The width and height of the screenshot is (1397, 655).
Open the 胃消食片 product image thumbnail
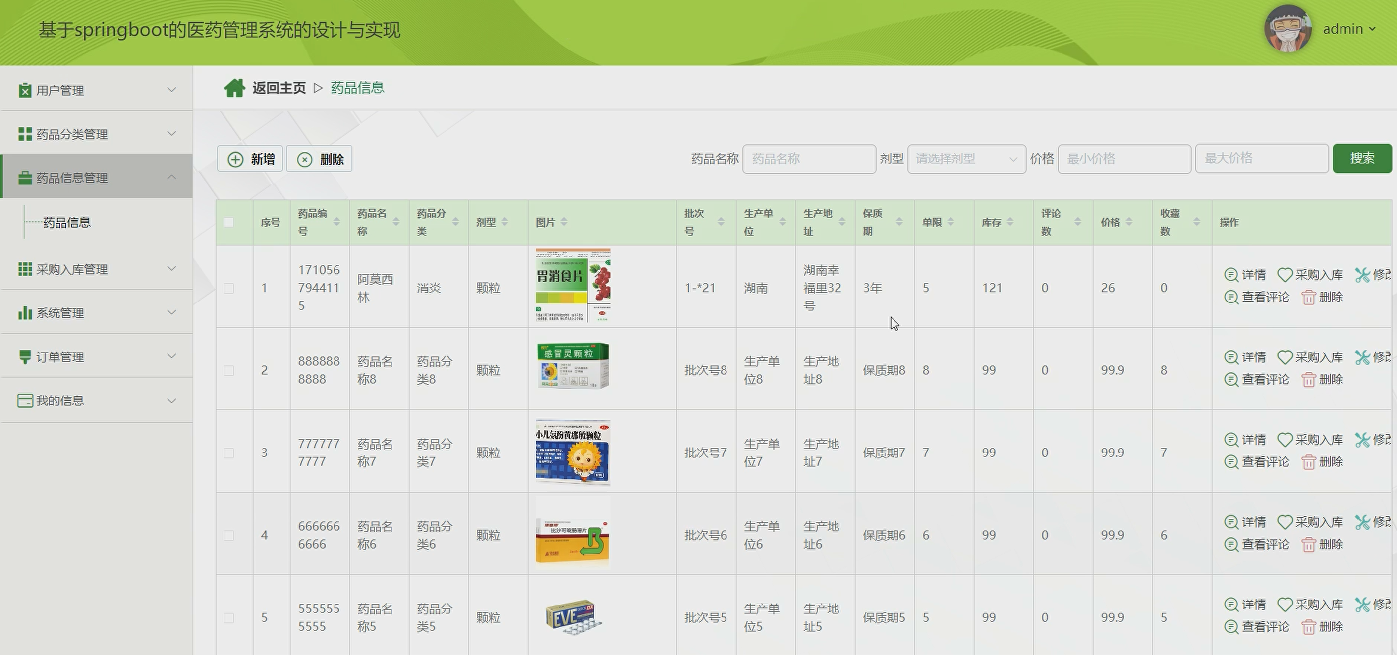click(573, 286)
